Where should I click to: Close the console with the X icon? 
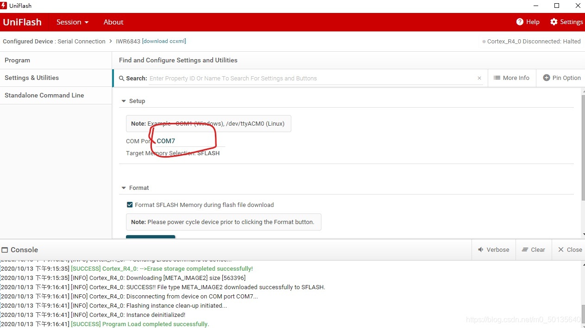561,249
